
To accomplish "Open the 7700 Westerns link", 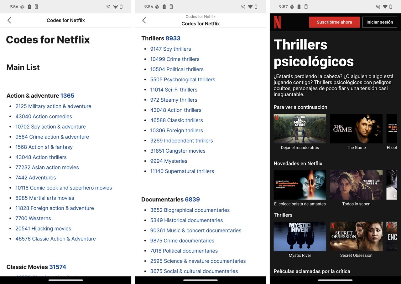I will pos(33,218).
